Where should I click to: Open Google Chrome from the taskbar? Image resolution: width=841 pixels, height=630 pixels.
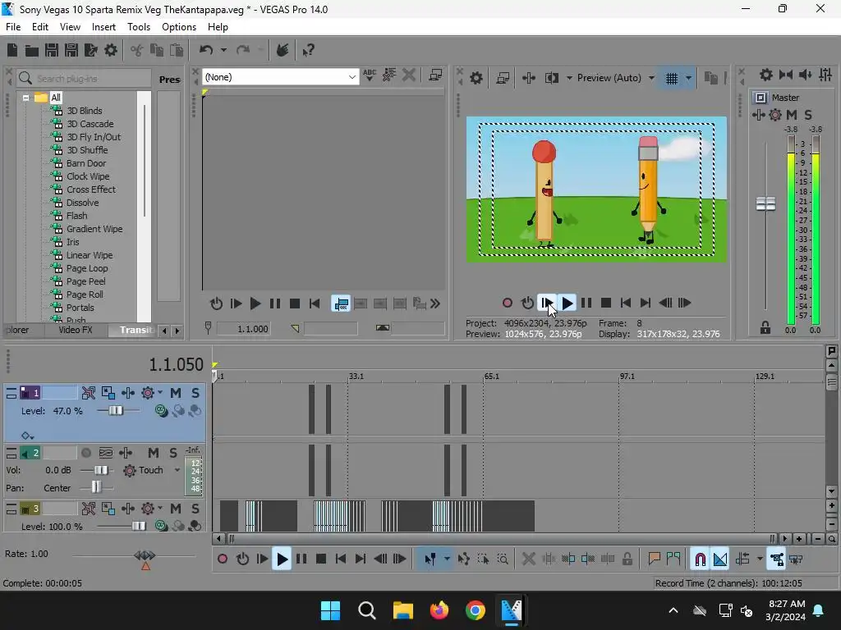coord(476,610)
